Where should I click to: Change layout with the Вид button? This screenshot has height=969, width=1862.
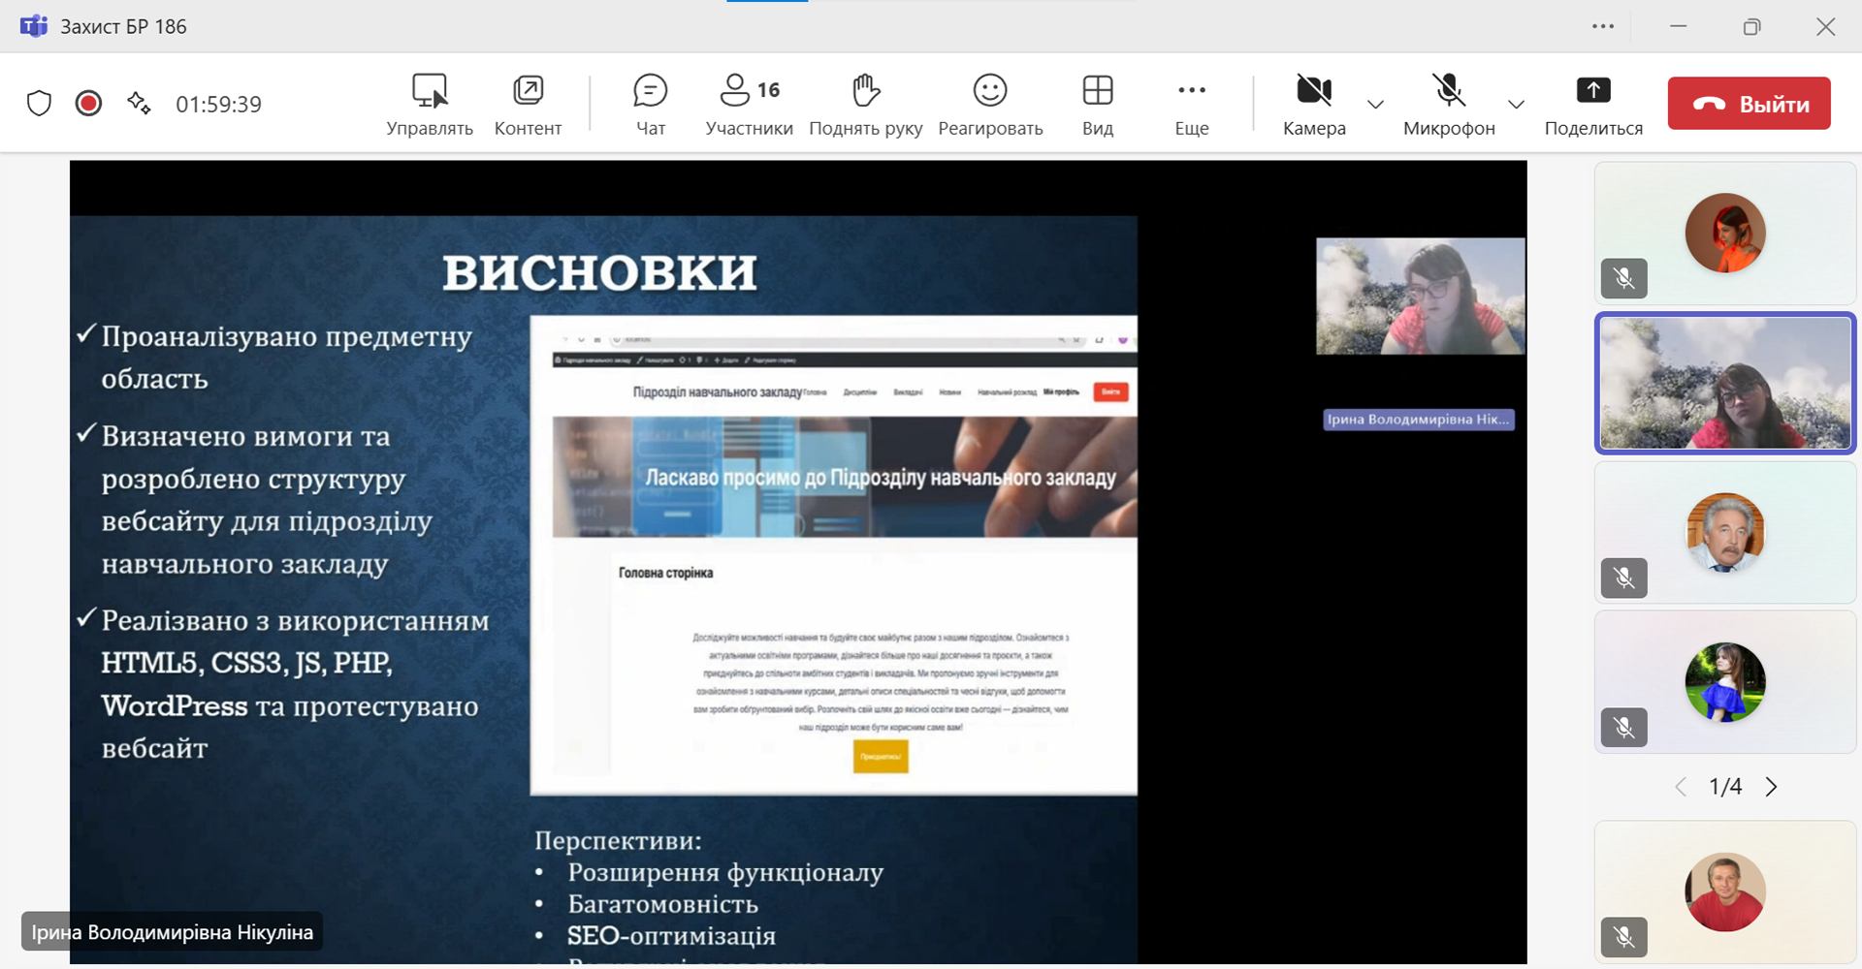[x=1098, y=104]
